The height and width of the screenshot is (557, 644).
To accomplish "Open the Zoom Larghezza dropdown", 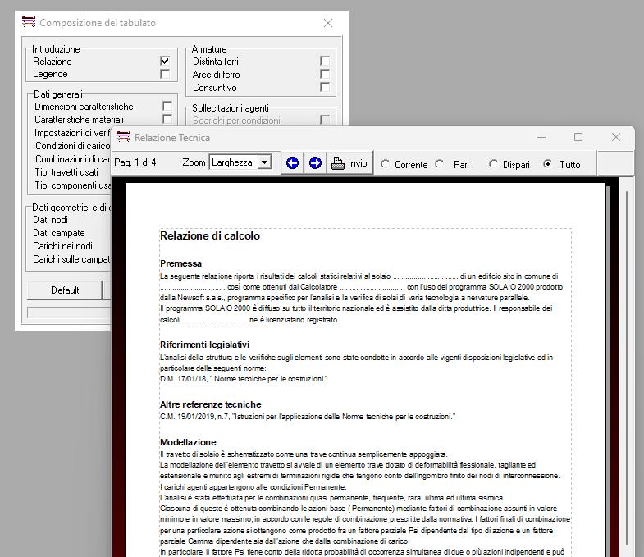I will tap(265, 162).
